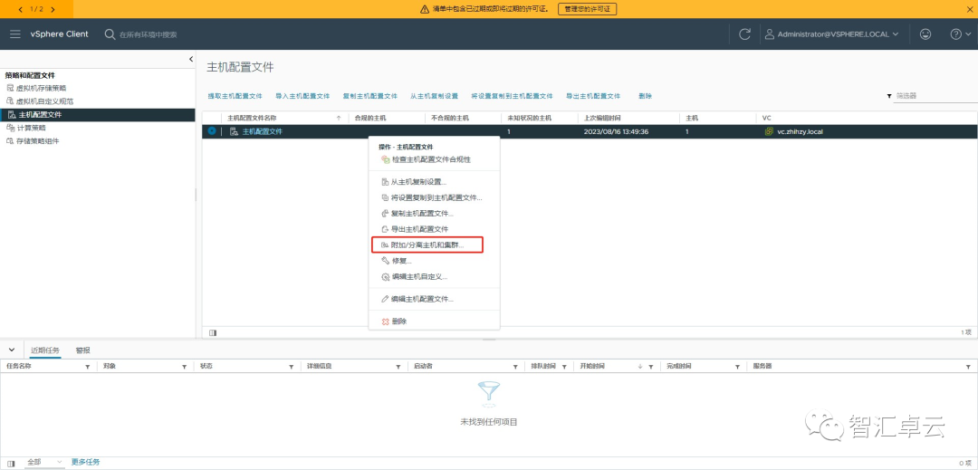The height and width of the screenshot is (470, 978).
Task: Click 删除 in the top toolbar
Action: pos(646,96)
